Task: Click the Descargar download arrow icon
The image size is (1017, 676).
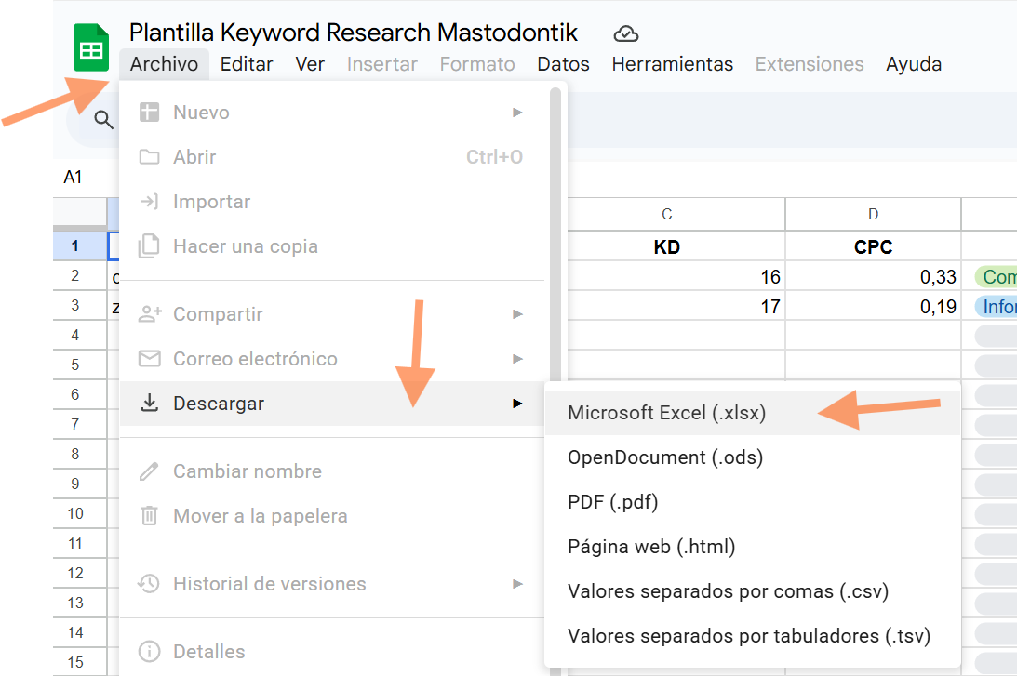Action: (x=149, y=404)
